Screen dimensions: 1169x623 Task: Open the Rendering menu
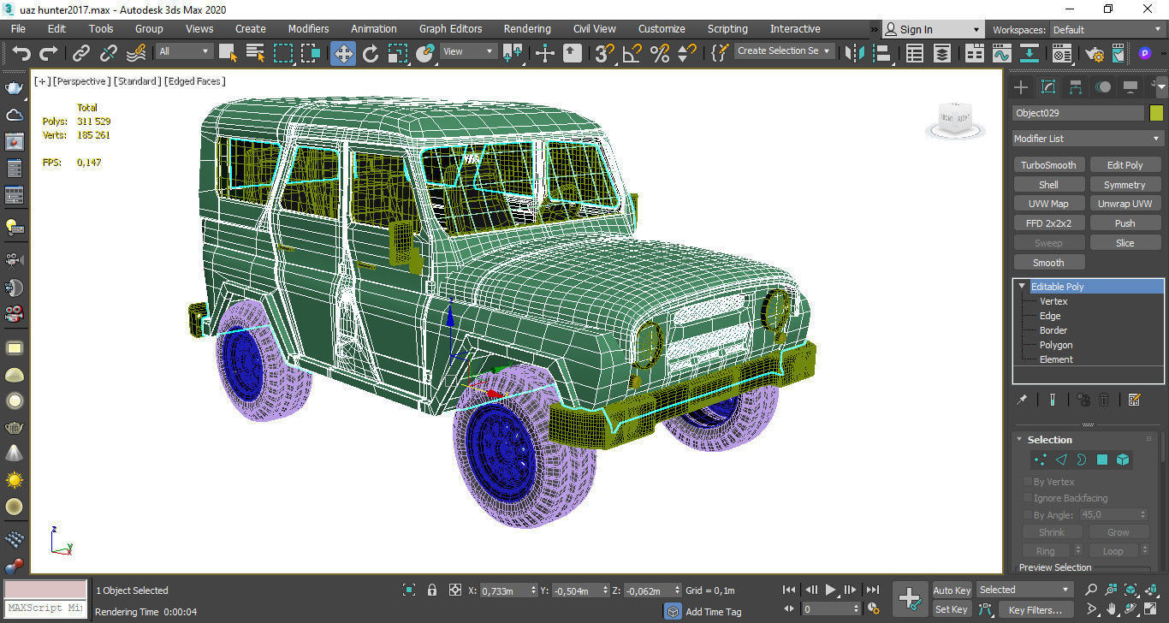click(x=527, y=29)
